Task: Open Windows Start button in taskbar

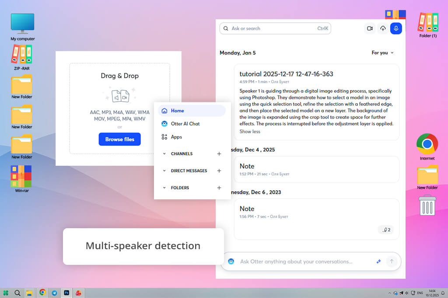Action: (6, 293)
